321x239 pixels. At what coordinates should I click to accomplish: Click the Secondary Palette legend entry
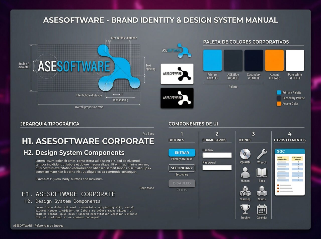291,98
